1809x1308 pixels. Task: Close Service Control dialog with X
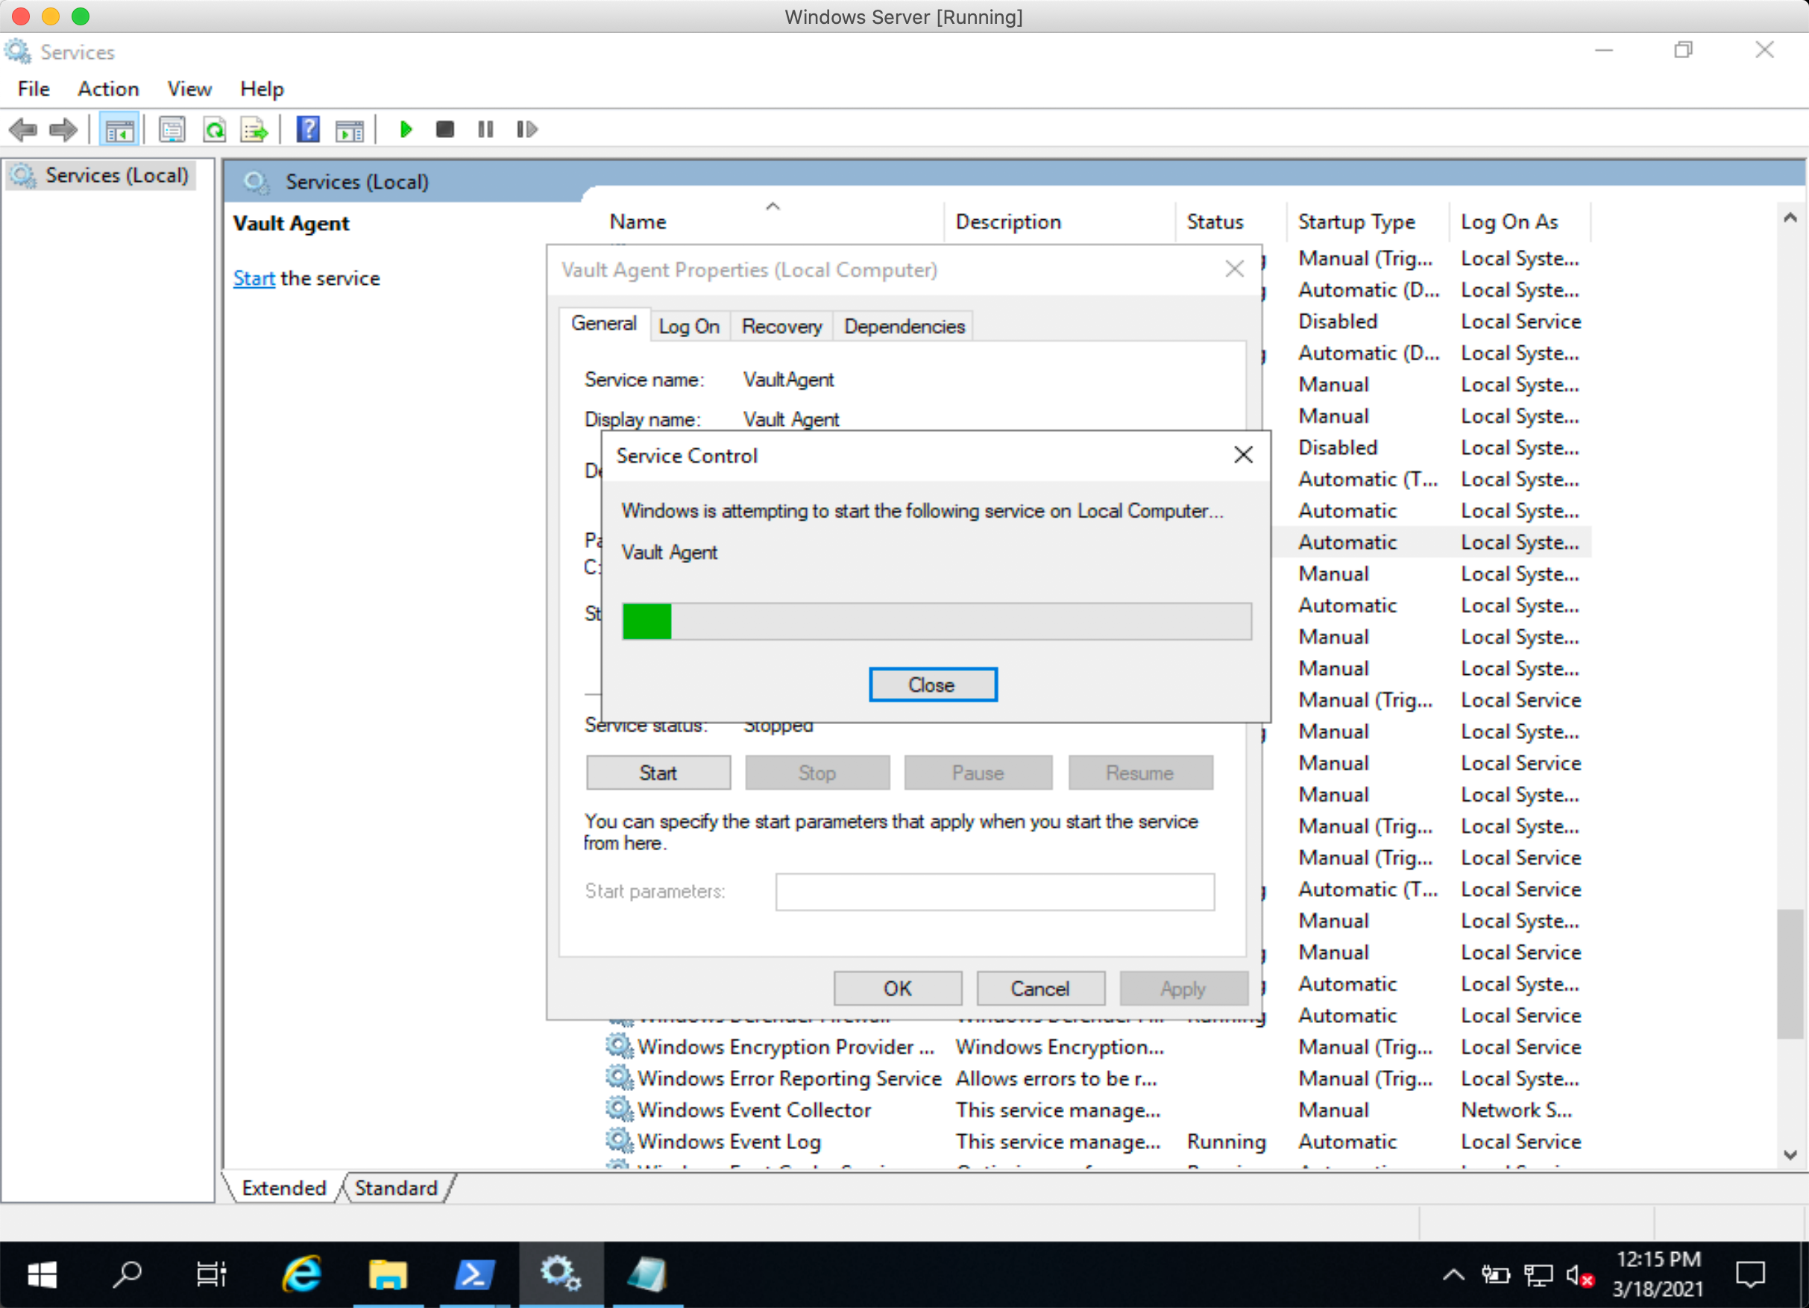(1243, 455)
